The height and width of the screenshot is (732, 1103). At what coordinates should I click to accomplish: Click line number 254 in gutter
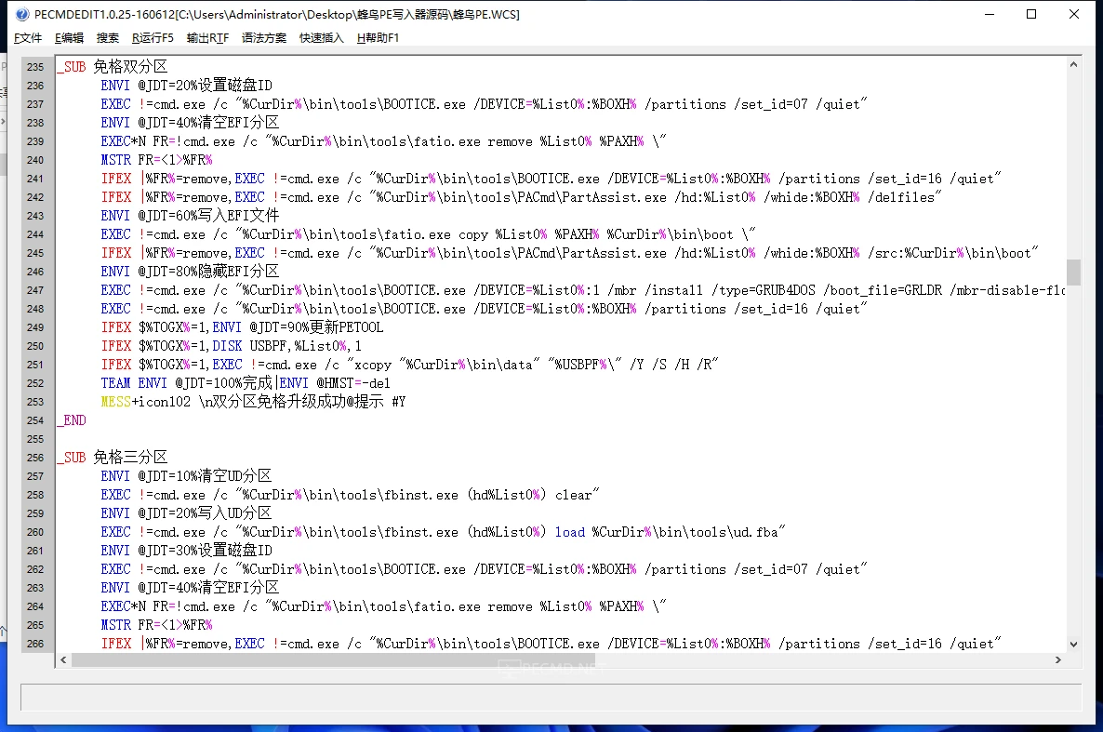pyautogui.click(x=35, y=420)
